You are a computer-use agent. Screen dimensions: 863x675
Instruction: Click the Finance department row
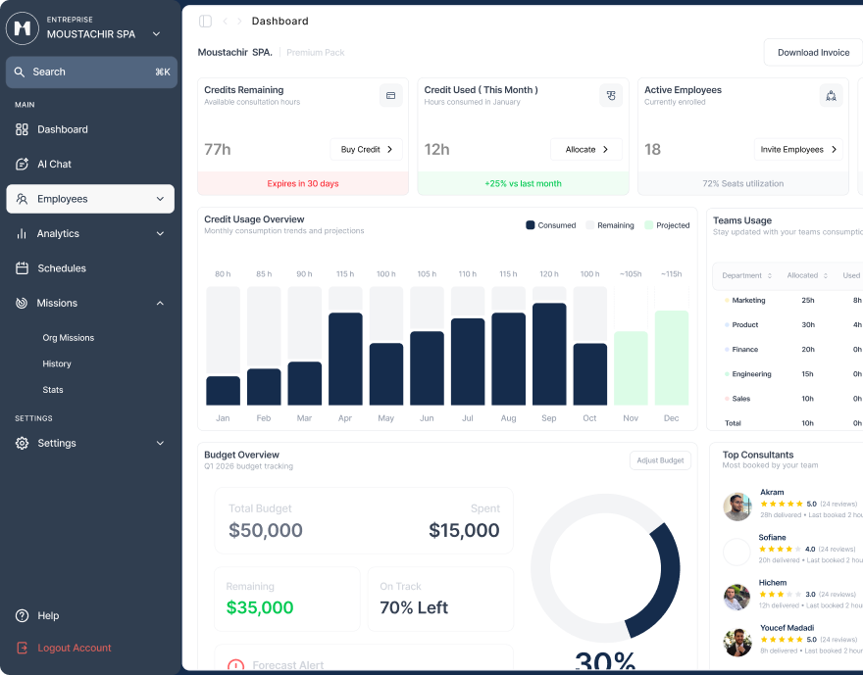tap(792, 350)
